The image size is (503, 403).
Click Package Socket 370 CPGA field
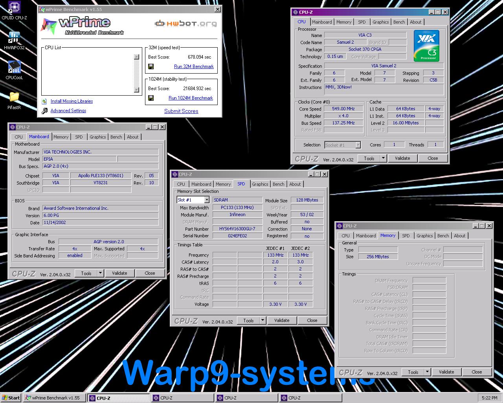pos(365,49)
